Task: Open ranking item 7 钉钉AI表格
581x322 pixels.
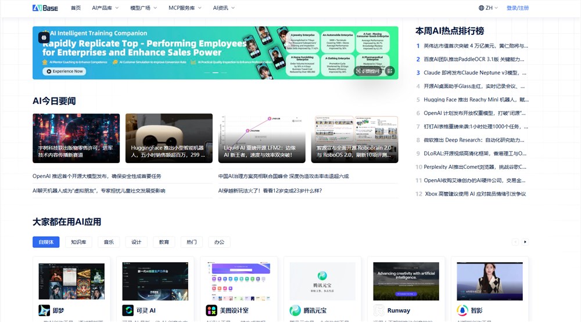Action: pyautogui.click(x=472, y=126)
